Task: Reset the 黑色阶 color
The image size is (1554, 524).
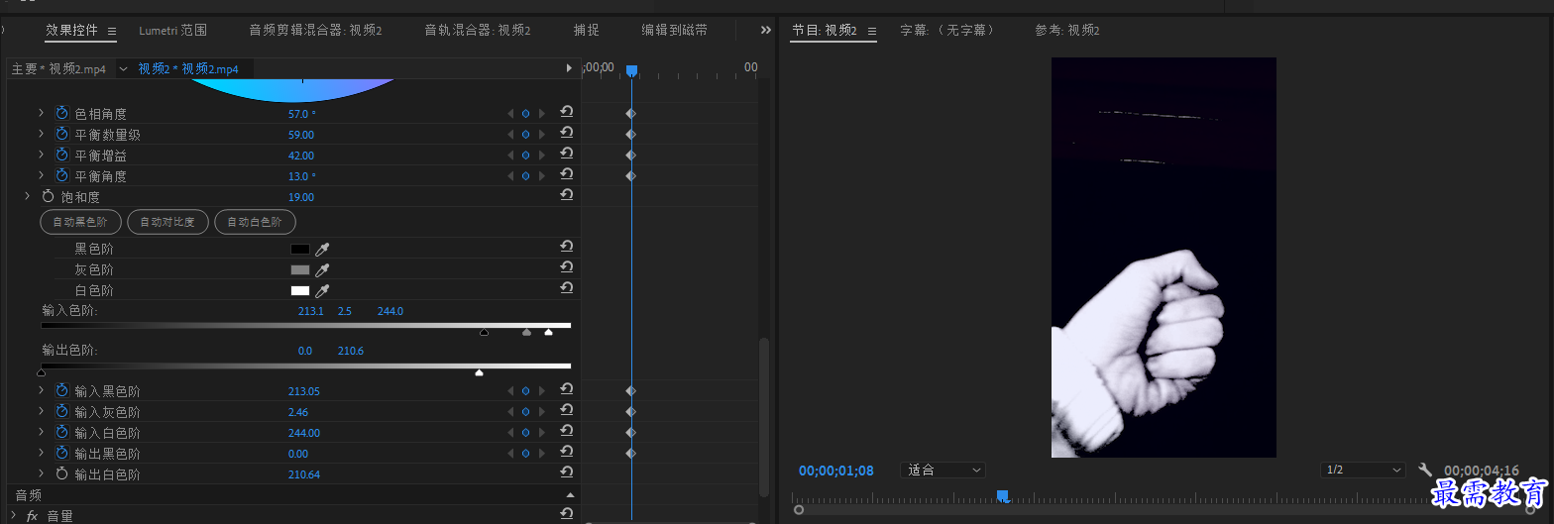Action: pos(567,247)
